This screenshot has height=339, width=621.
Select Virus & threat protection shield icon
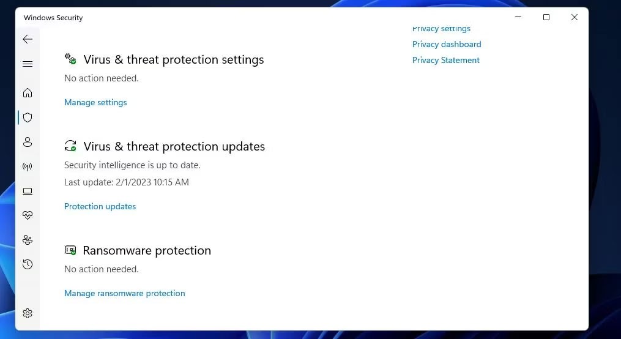click(x=28, y=117)
